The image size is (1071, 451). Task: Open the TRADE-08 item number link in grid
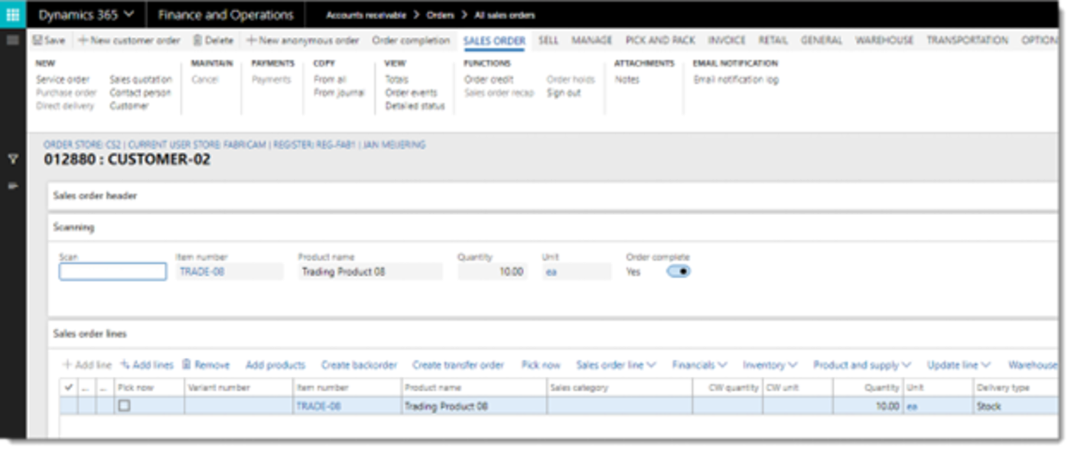318,407
